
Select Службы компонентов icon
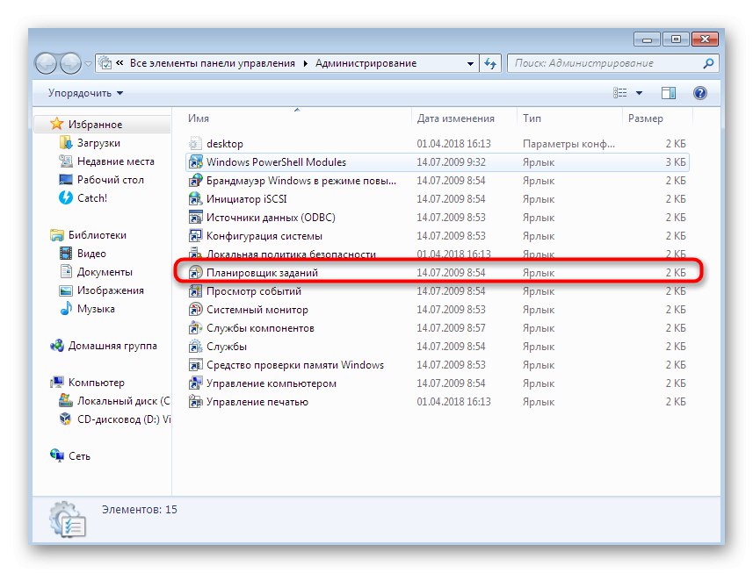tap(195, 328)
